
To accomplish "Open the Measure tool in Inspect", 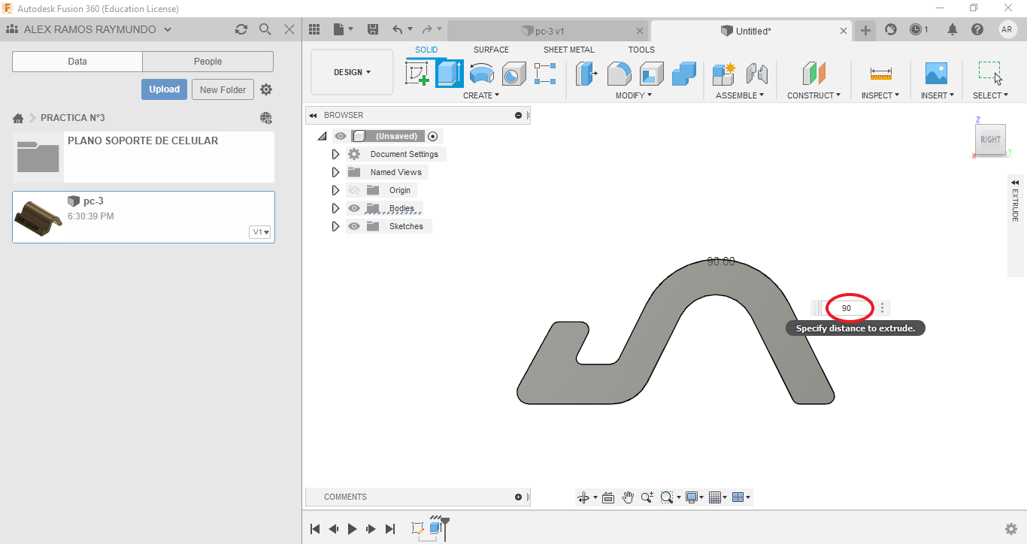I will point(880,74).
